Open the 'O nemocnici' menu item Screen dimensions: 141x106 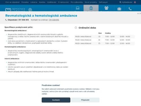(63, 2)
